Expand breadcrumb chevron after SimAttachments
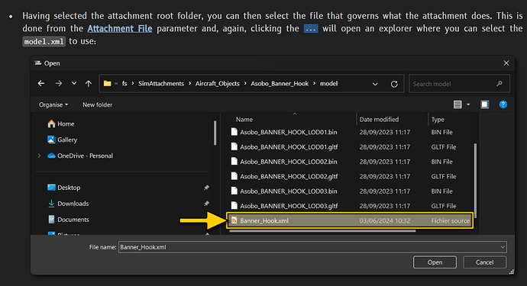 [x=189, y=84]
